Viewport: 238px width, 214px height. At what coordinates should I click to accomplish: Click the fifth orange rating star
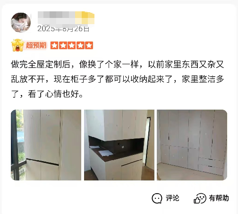point(89,45)
